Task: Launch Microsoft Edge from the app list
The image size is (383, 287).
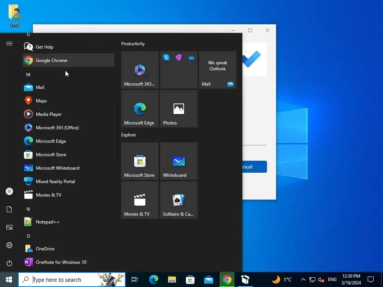Action: 68,141
